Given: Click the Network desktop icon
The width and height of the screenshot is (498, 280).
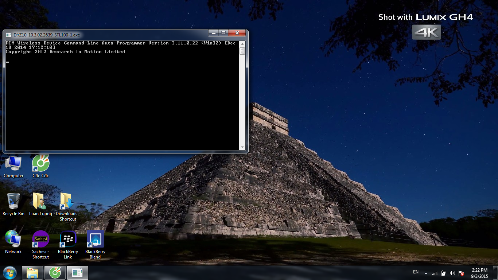Looking at the screenshot, I should click(x=13, y=239).
